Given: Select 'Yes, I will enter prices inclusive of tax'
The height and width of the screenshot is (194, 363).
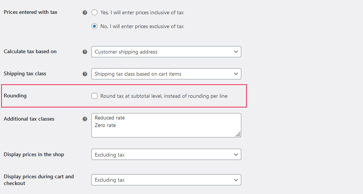Looking at the screenshot, I should (94, 12).
